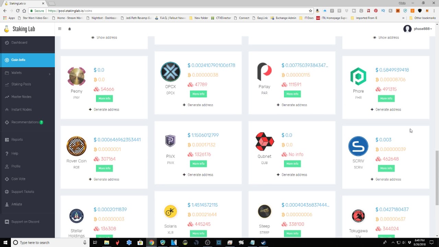The width and height of the screenshot is (439, 247).
Task: Click the SCRIV coin logo
Action: pos(358,146)
